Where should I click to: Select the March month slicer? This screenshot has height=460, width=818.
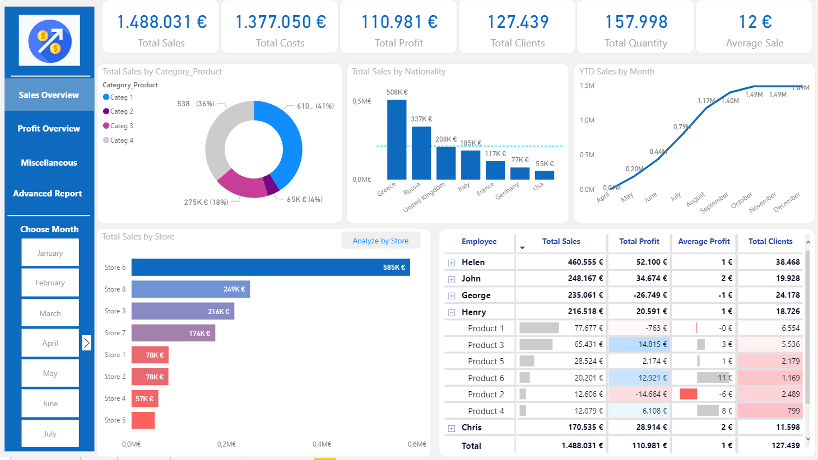point(50,313)
